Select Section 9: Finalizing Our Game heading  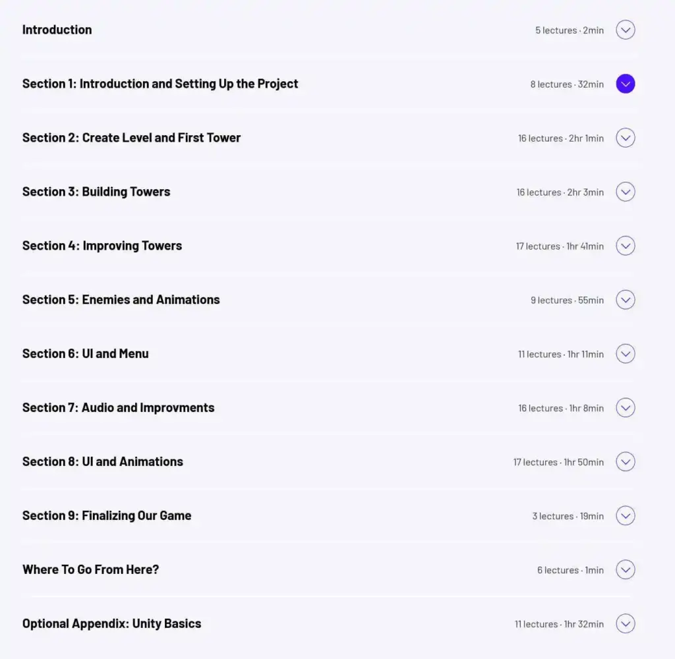click(107, 515)
